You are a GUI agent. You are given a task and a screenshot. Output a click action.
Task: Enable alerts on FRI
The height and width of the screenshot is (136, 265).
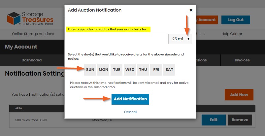click(156, 70)
